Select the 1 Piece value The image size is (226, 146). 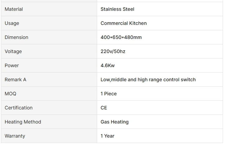pyautogui.click(x=109, y=94)
